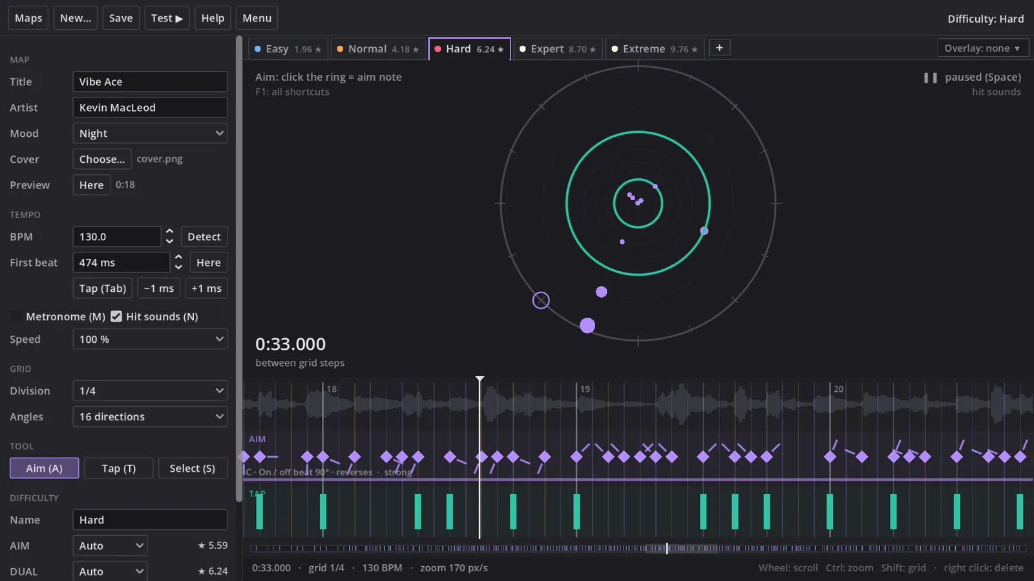Uncheck the Hit sounds (N) checkbox

[x=116, y=316]
